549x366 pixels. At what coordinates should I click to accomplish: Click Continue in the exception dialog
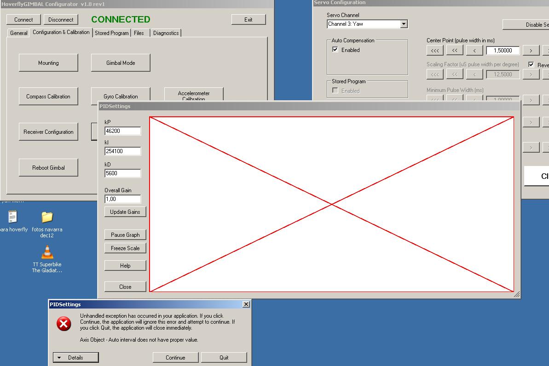click(x=175, y=357)
